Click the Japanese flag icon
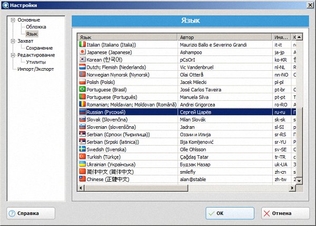 point(82,52)
